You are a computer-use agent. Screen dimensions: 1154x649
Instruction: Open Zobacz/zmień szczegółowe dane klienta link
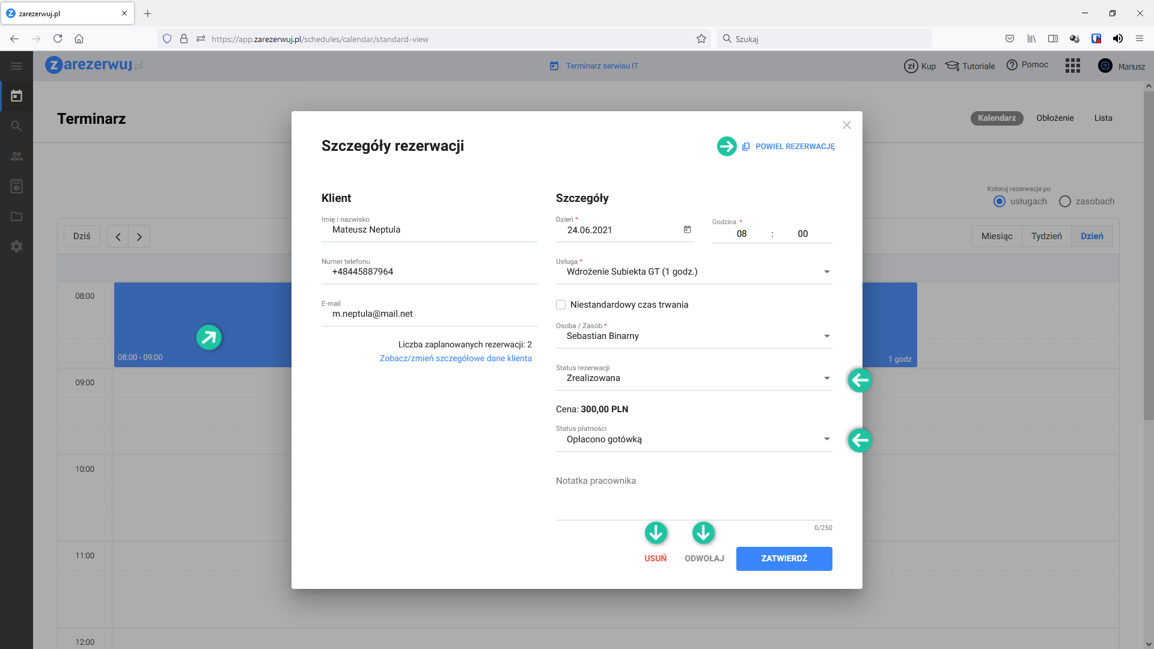click(456, 359)
